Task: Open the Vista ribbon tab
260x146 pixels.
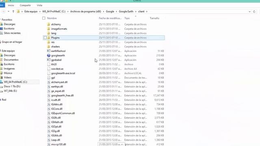Action: coord(39,5)
